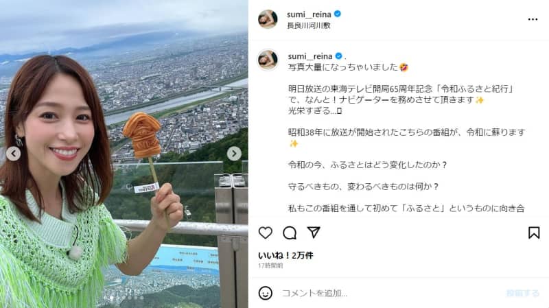Open 長良川河川敷 location link
The width and height of the screenshot is (549, 308).
[x=308, y=25]
